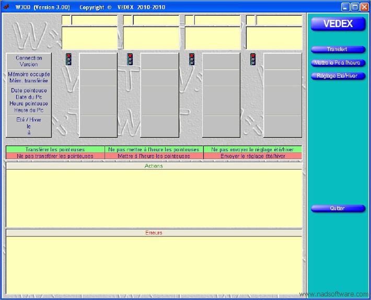Click the Erreurs panel header
Viewport: 371px width, 300px height.
click(154, 233)
